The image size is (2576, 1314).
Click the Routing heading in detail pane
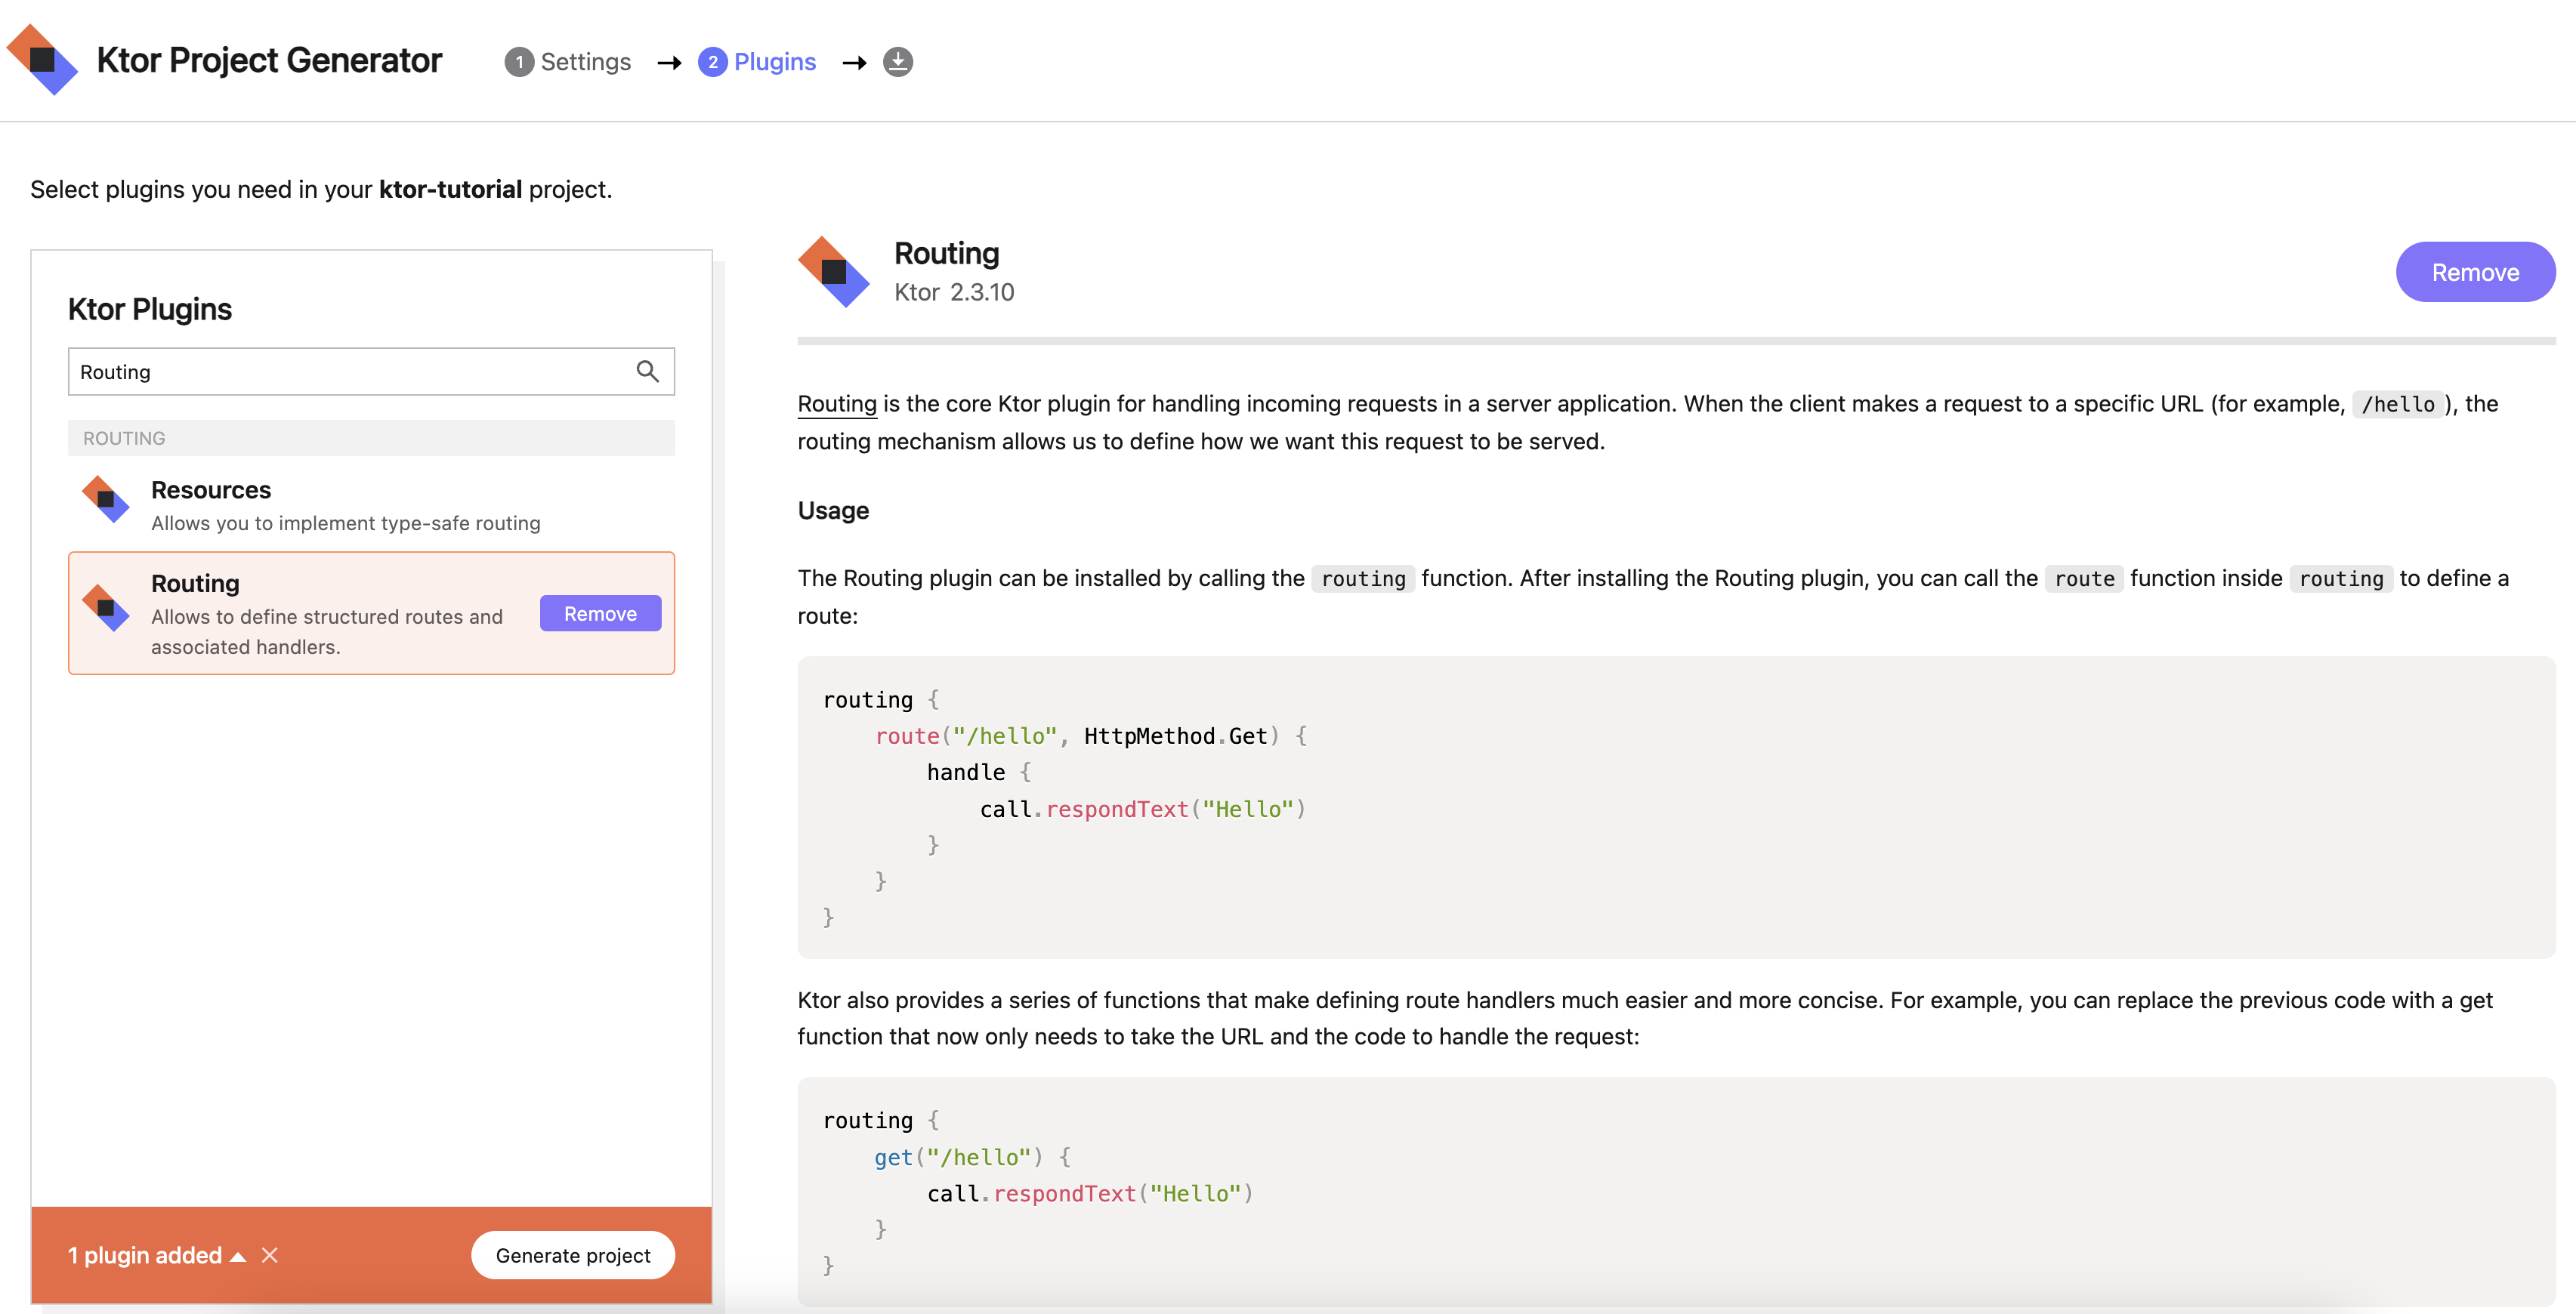click(946, 253)
